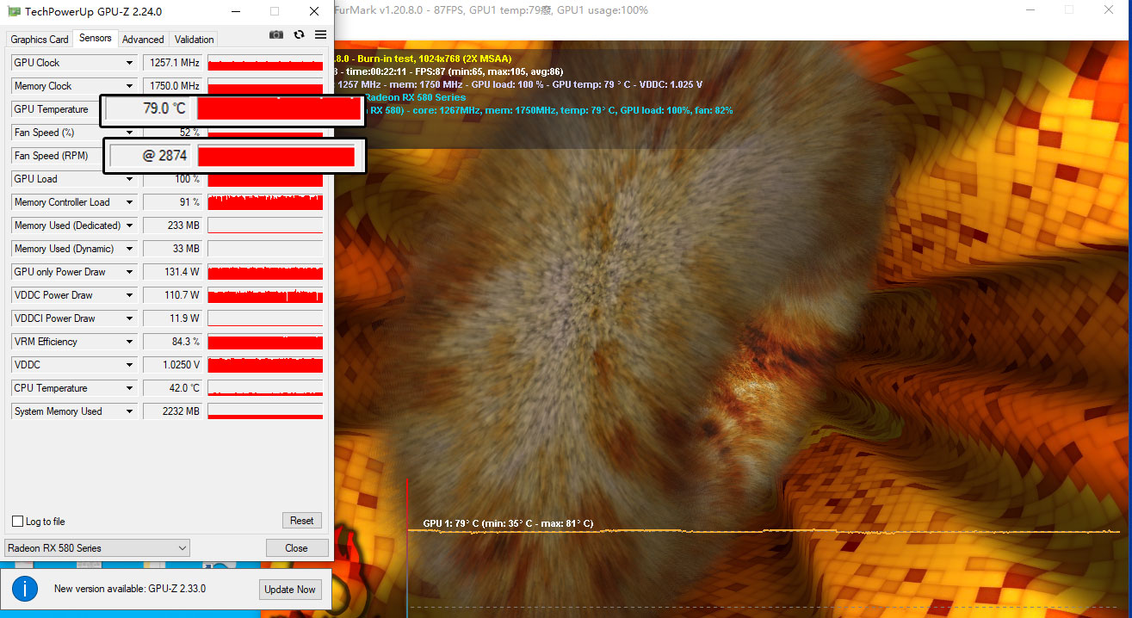Viewport: 1132px width, 618px height.
Task: Click the 233 MB dedicated memory value
Action: [x=172, y=226]
